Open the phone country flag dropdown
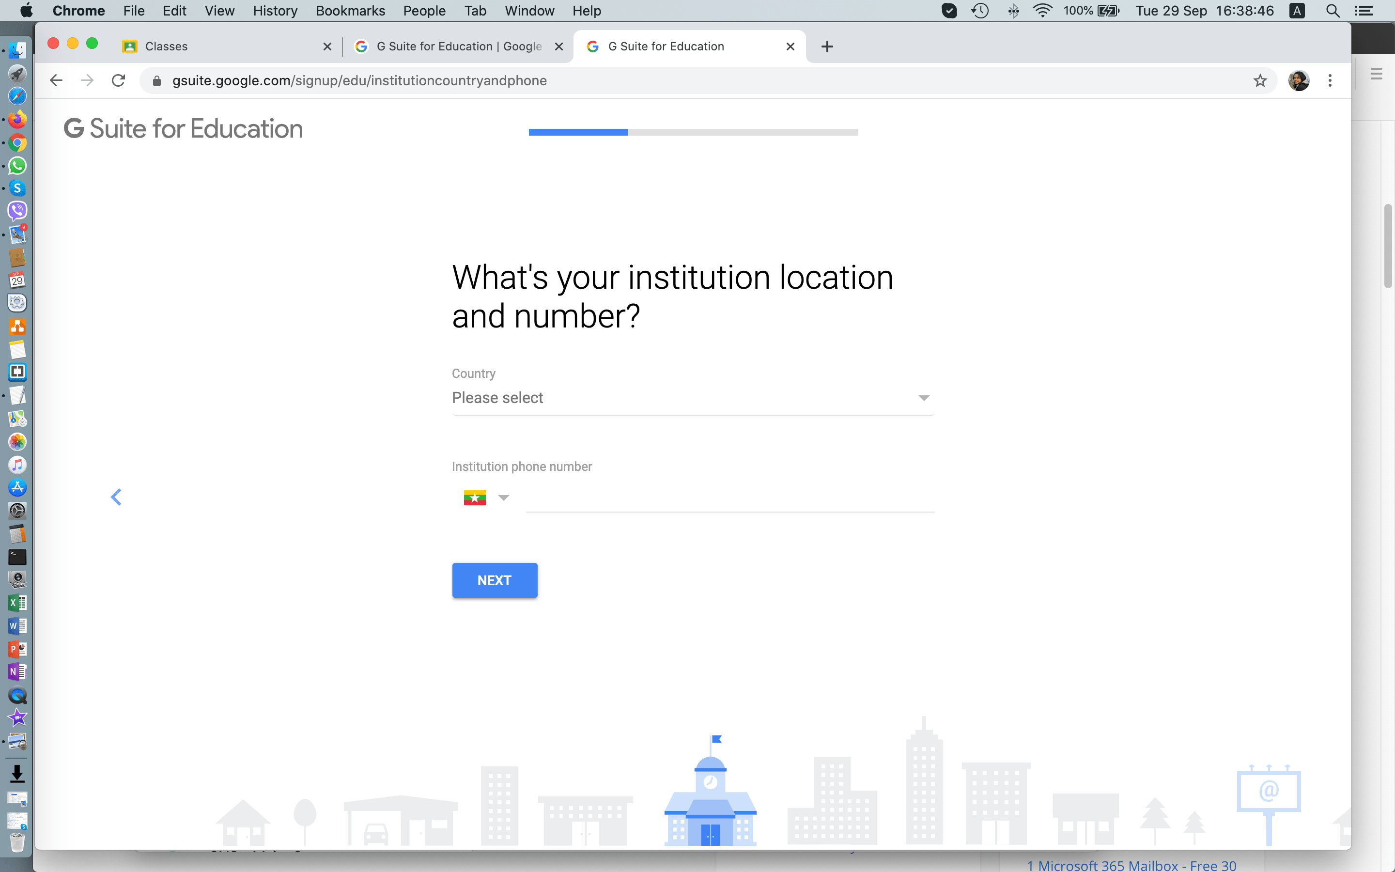Screen dimensions: 1395x872 point(486,497)
